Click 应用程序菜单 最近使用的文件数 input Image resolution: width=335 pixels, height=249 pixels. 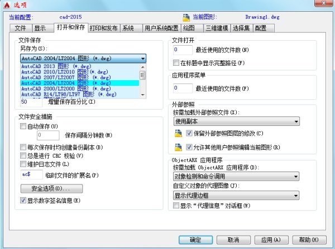click(183, 88)
